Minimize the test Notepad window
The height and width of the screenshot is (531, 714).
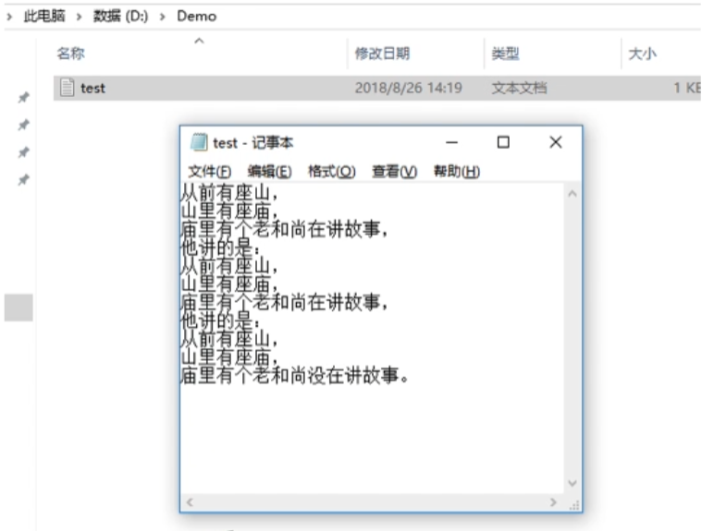(451, 142)
